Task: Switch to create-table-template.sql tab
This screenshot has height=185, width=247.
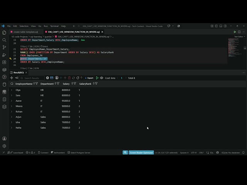Action: click(25, 32)
